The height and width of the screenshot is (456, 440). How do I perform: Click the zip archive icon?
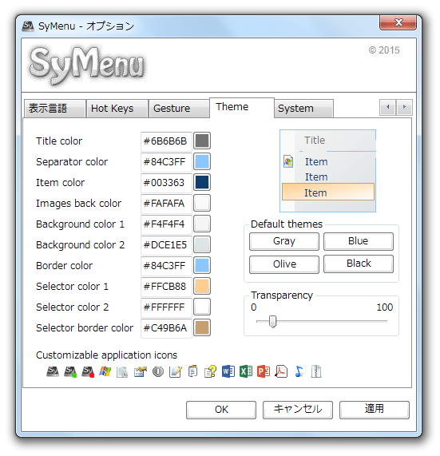point(316,371)
